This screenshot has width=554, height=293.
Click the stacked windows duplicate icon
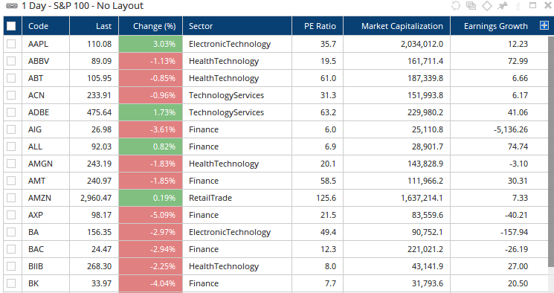coord(471,6)
